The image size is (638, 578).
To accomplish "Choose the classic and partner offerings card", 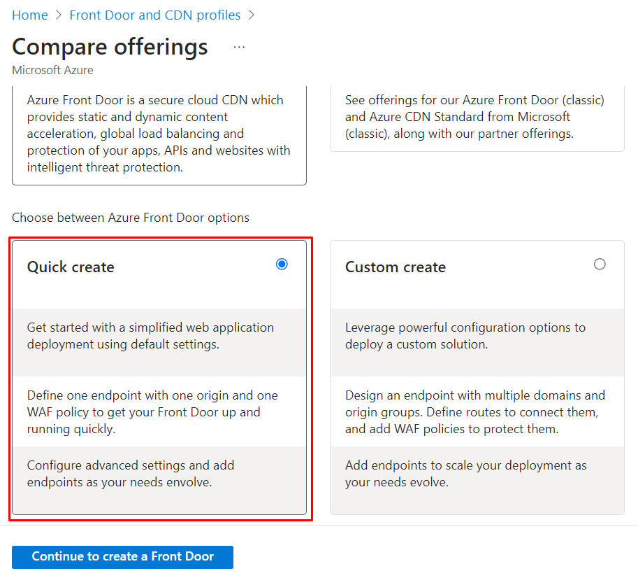I will click(x=477, y=117).
